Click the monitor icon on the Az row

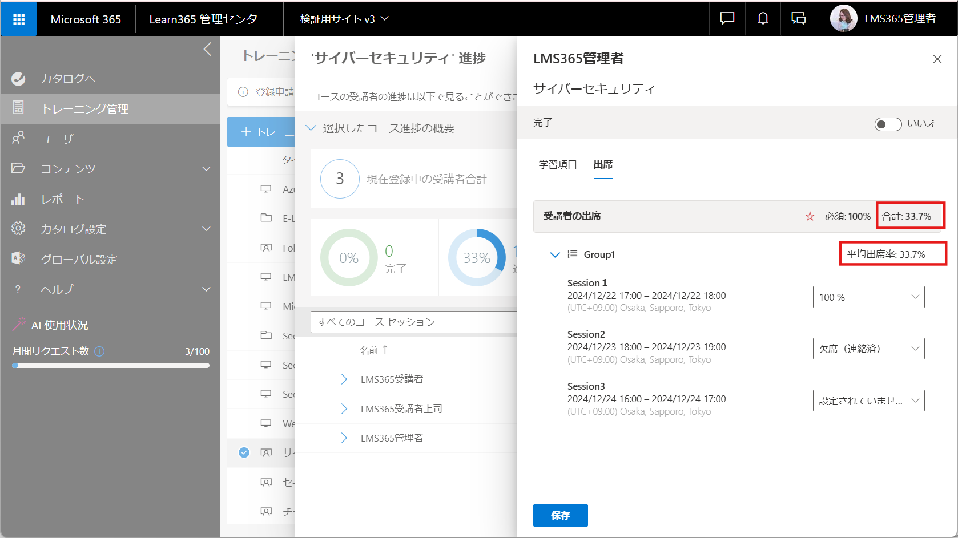(x=266, y=189)
